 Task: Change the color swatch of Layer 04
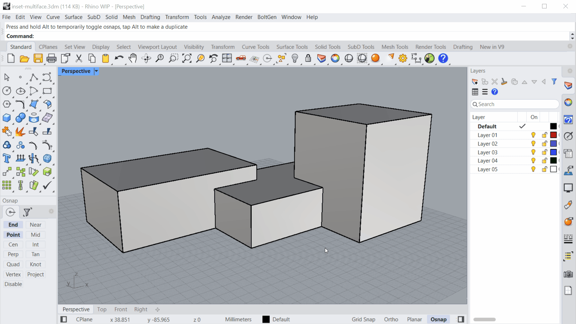tap(553, 160)
